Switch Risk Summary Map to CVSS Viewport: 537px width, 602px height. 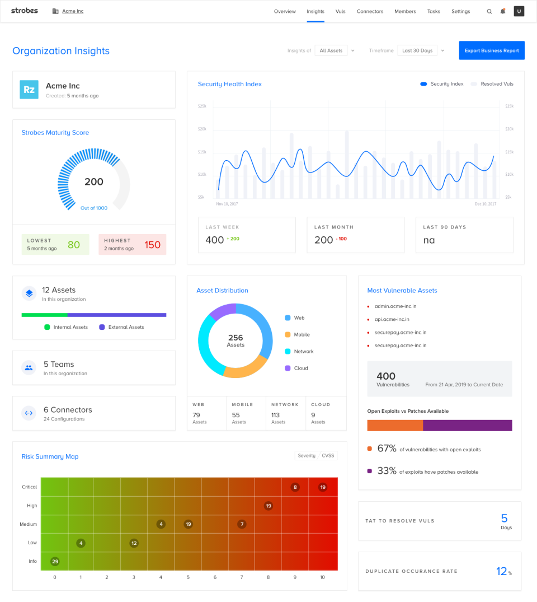coord(328,455)
